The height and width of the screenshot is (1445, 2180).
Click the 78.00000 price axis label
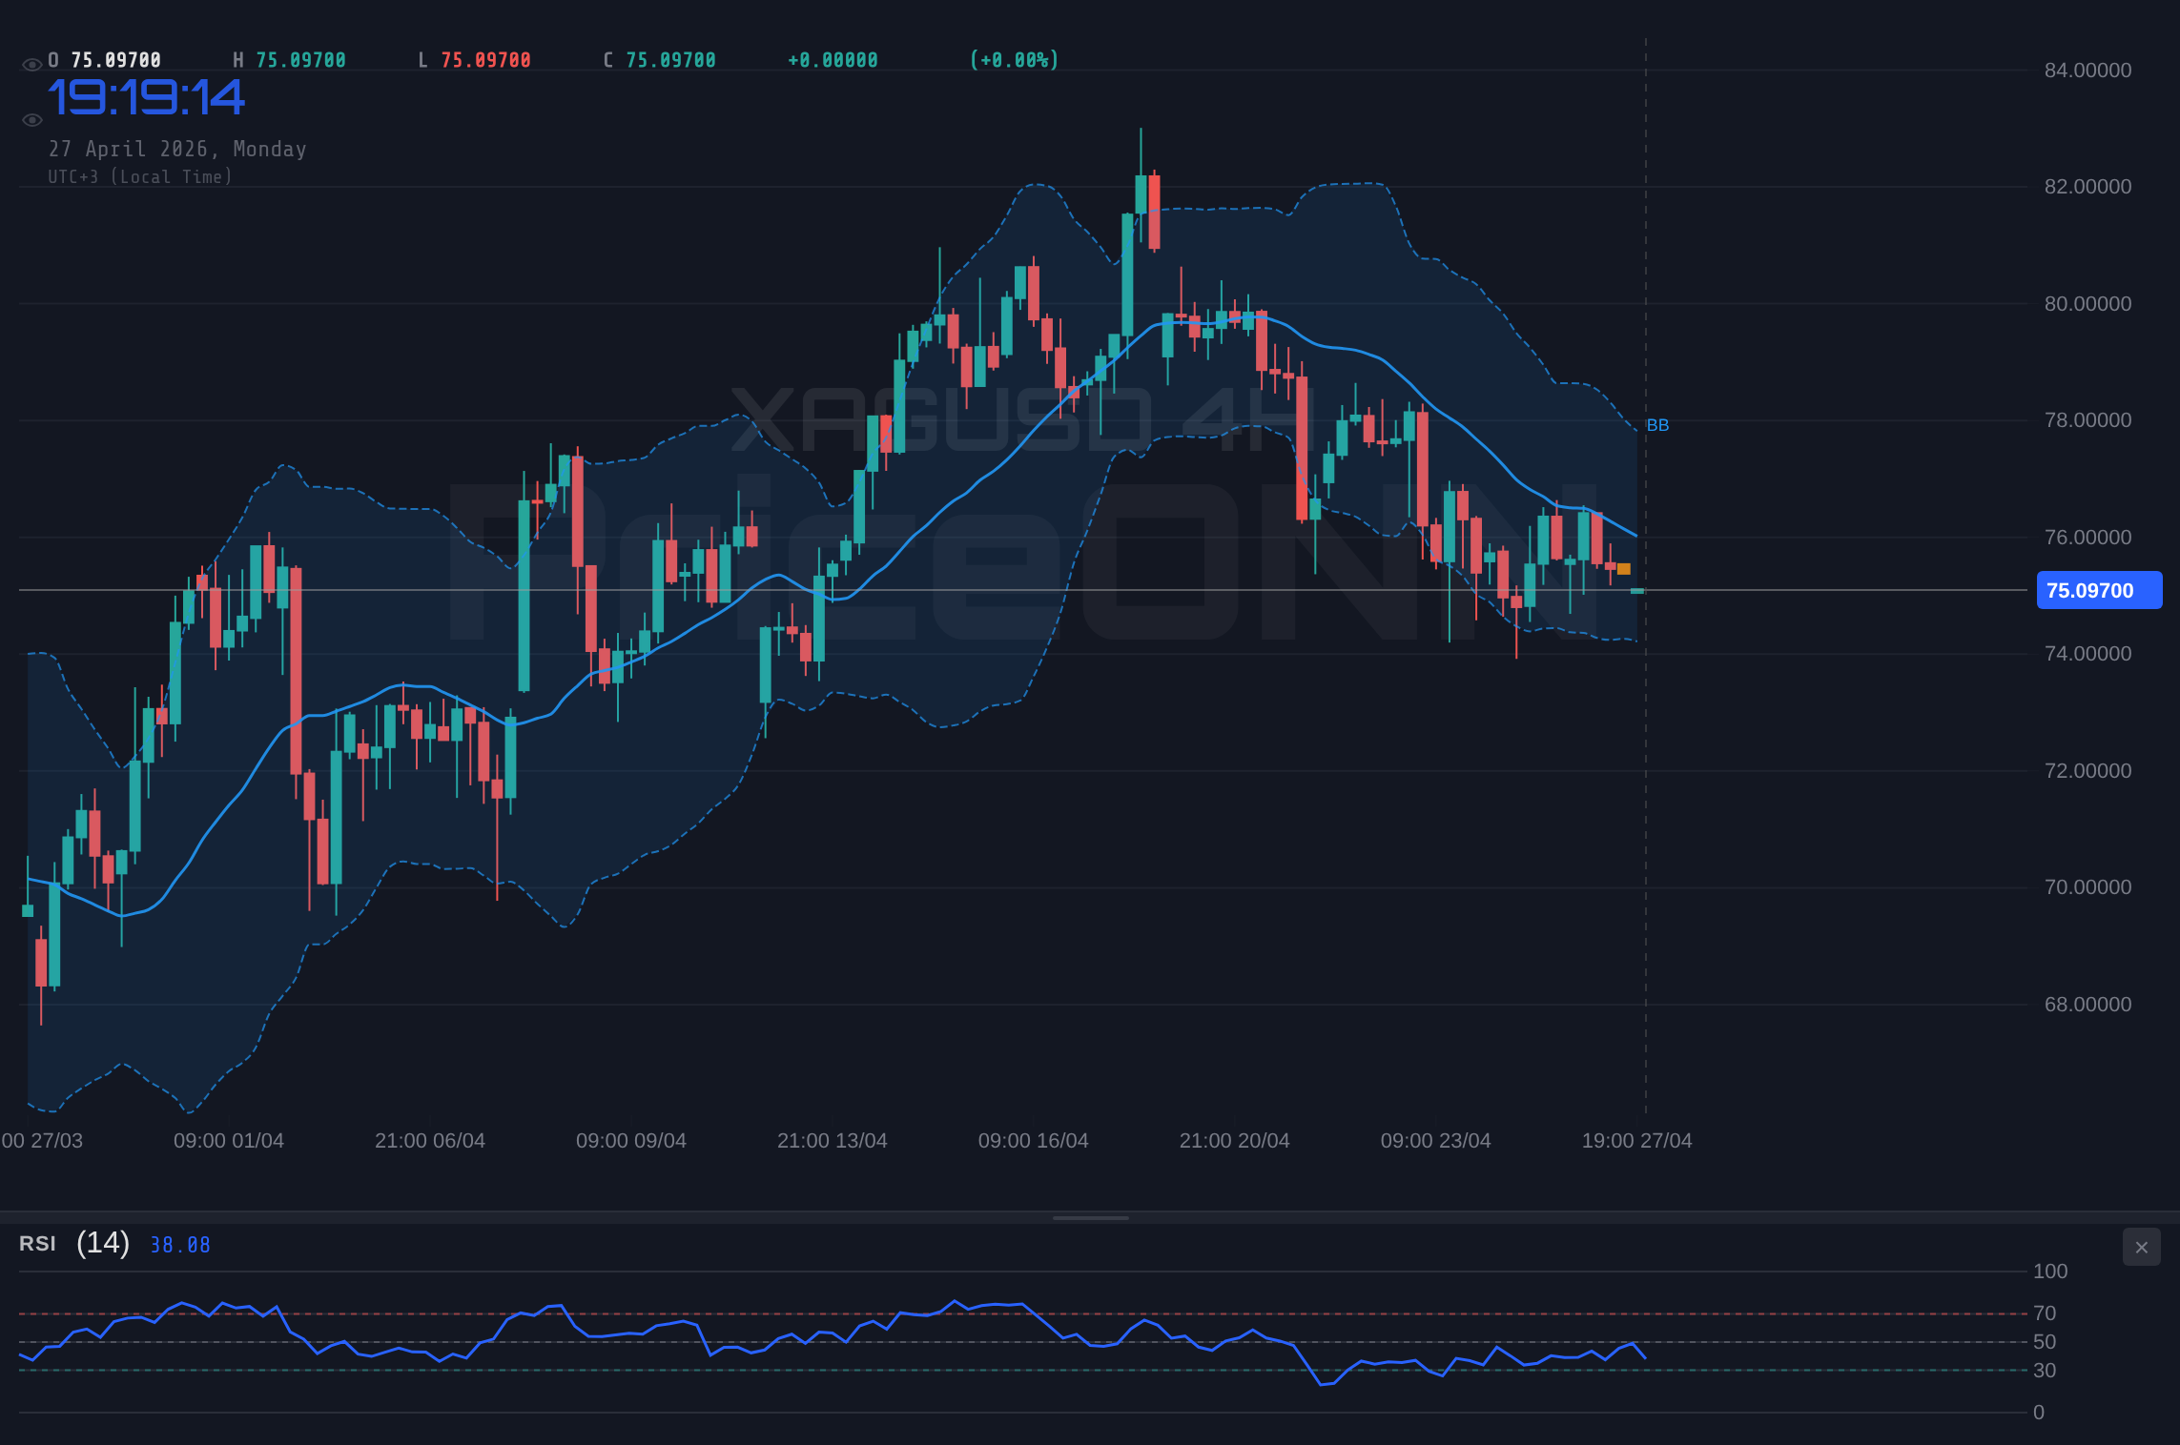coord(2087,420)
